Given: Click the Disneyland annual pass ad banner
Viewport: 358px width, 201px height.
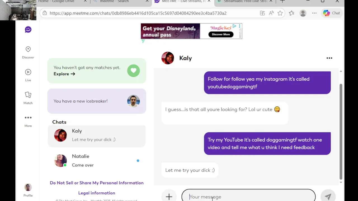Looking at the screenshot, I should pos(191,31).
